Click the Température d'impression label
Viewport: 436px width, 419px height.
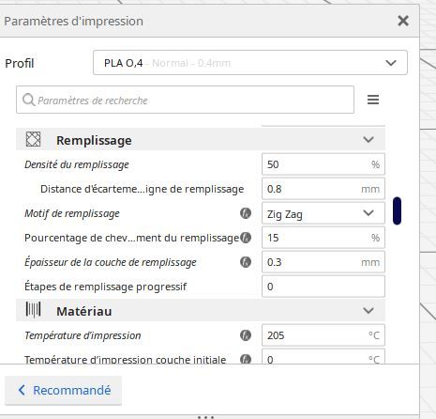click(83, 335)
